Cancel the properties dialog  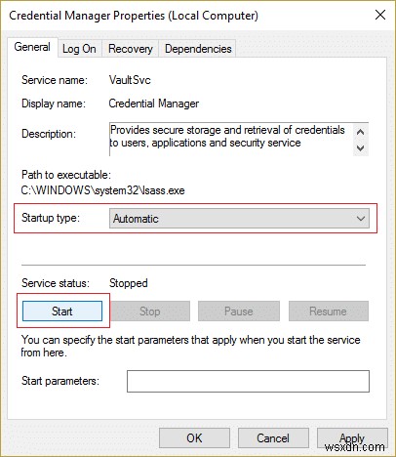(273, 438)
